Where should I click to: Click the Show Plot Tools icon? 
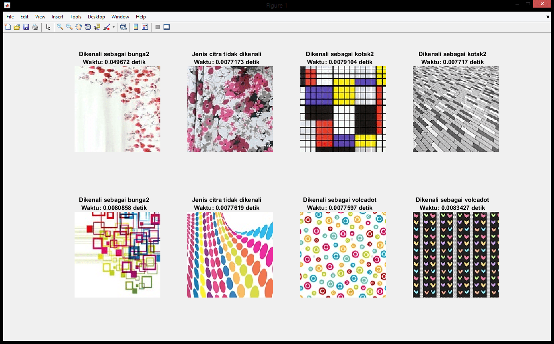(167, 27)
